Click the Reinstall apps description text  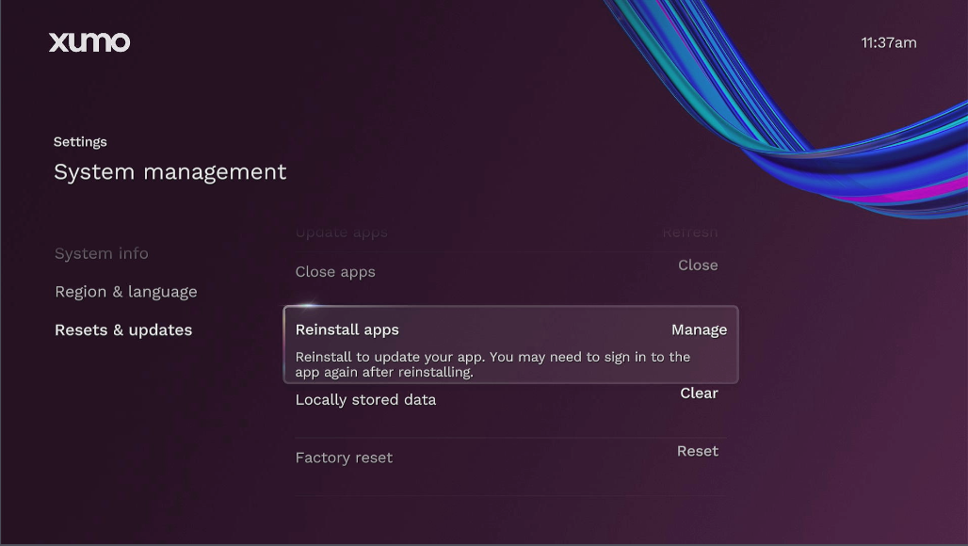[x=492, y=364]
